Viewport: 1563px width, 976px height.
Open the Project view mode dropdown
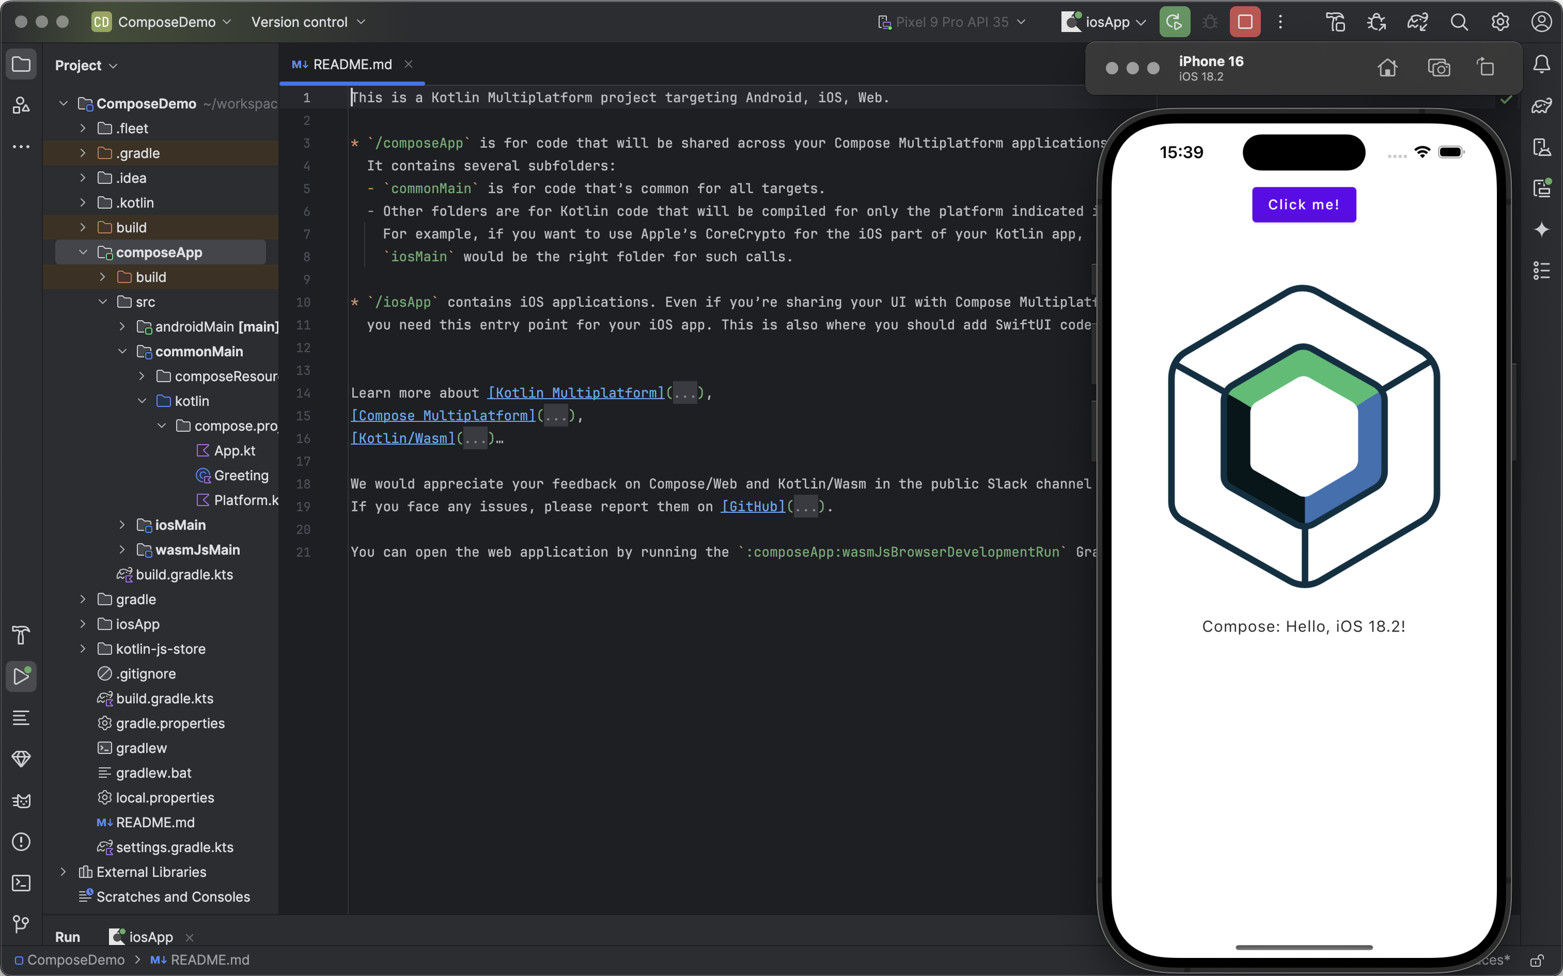pos(86,65)
